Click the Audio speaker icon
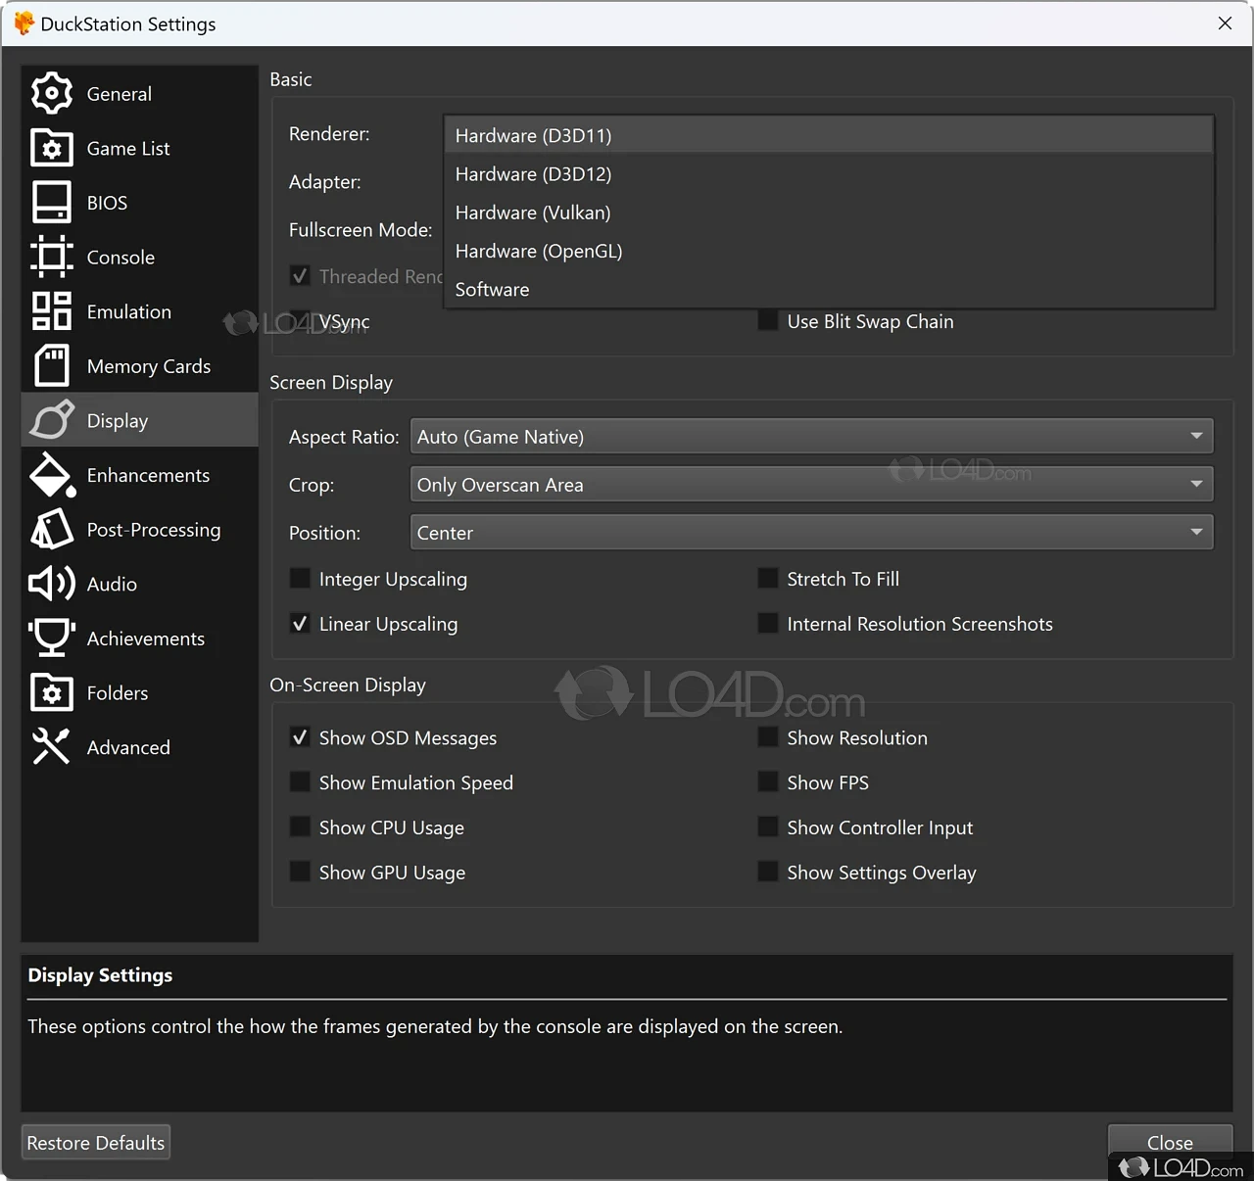The width and height of the screenshot is (1254, 1181). coord(52,584)
